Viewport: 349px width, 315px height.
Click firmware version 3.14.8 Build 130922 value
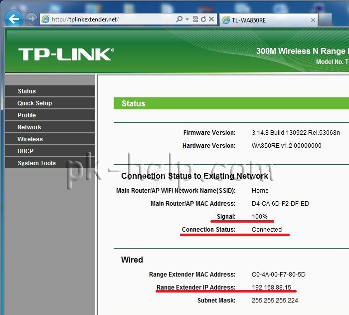click(x=296, y=133)
